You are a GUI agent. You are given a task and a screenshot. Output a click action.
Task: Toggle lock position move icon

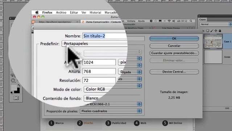coord(216,31)
